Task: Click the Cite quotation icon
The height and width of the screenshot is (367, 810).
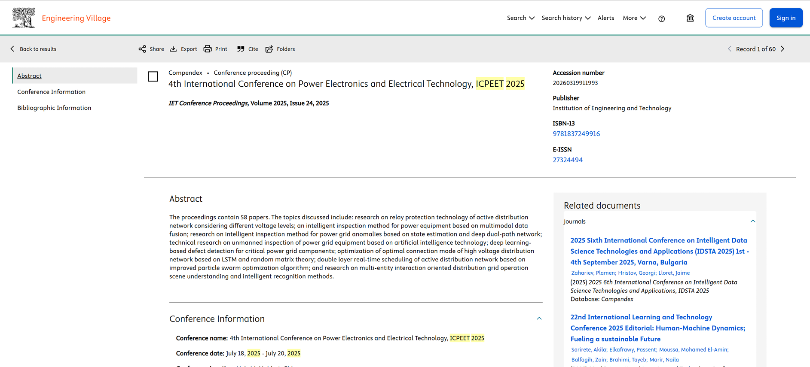Action: (241, 49)
